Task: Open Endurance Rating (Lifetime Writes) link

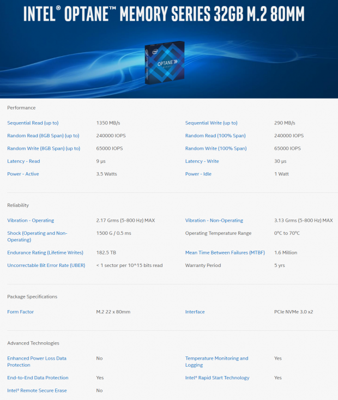Action: pyautogui.click(x=45, y=252)
